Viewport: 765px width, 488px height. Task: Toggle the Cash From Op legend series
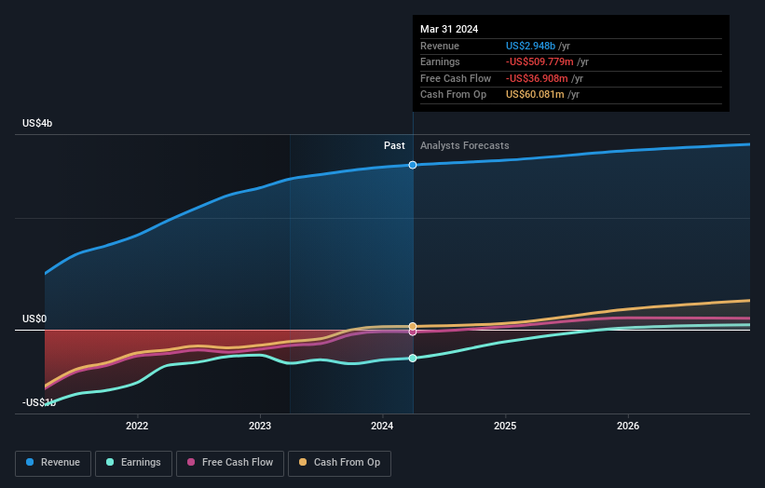click(x=339, y=463)
